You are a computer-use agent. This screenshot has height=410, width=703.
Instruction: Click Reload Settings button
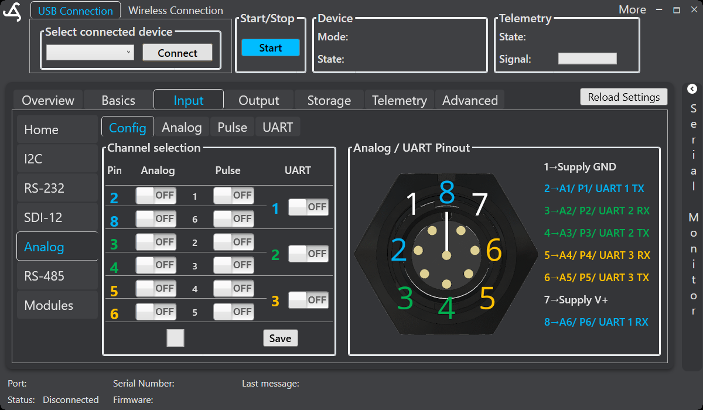click(x=624, y=97)
